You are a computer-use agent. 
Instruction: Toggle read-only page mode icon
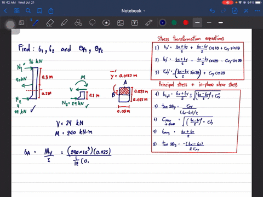pyautogui.click(x=21, y=23)
